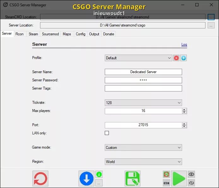Click the lower eye icon beside the play button
Screen dimensions: 219x188
point(191,183)
